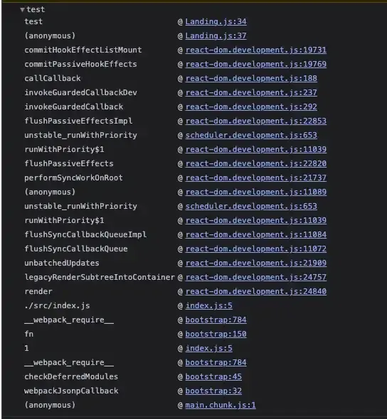Open the Landing.js:37 source link
Screen dimensions: 387x419
click(216, 36)
